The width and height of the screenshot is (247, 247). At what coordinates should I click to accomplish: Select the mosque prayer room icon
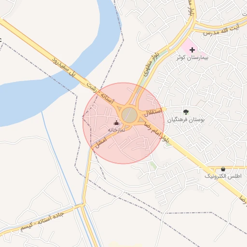[116, 123]
